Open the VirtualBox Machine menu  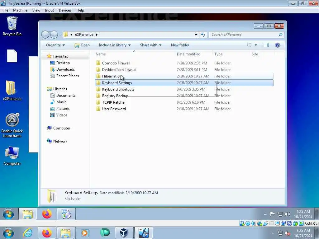(x=20, y=10)
